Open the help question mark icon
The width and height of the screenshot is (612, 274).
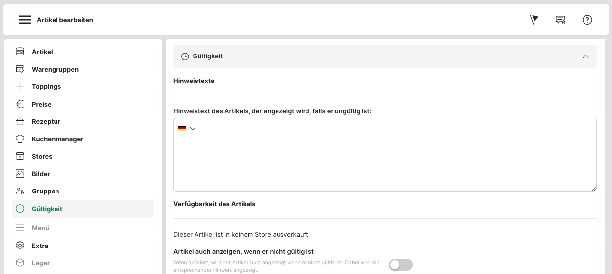tap(587, 20)
